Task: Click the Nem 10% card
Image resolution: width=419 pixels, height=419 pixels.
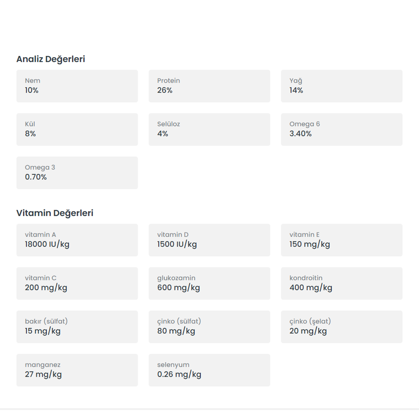Action: (77, 86)
